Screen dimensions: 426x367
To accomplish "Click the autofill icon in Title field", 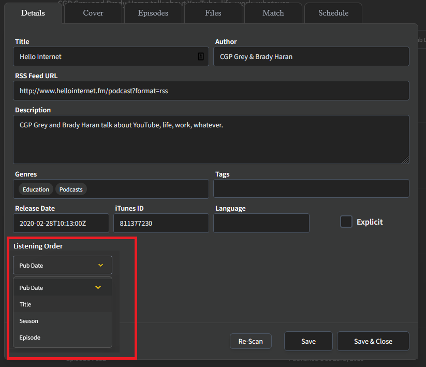I will click(x=201, y=56).
